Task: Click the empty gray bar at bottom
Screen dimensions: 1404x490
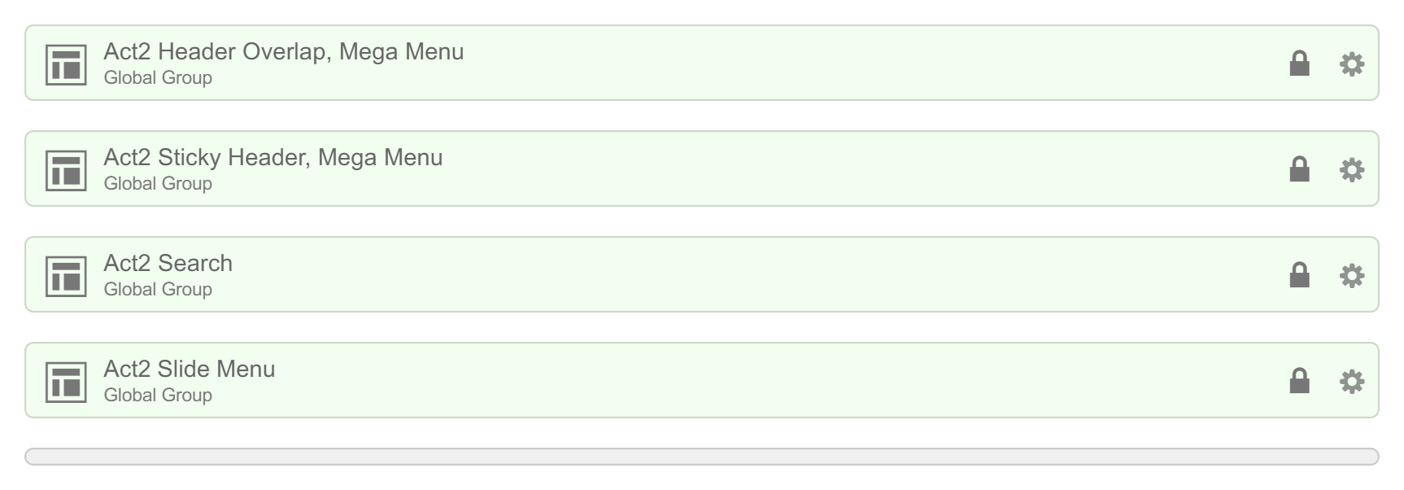Action: tap(701, 457)
